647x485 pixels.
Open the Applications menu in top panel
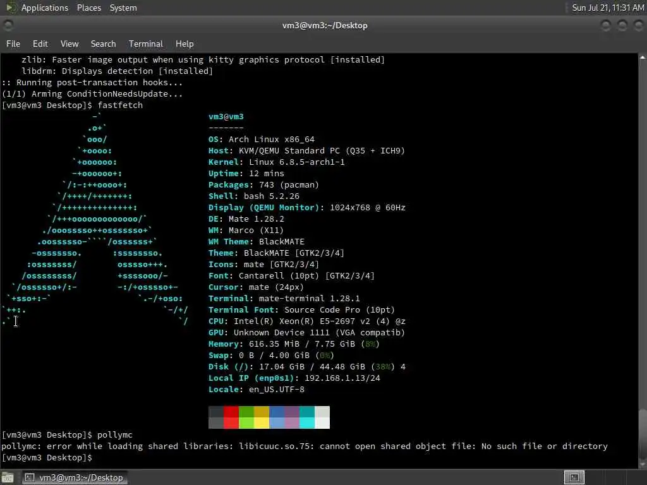coord(45,8)
